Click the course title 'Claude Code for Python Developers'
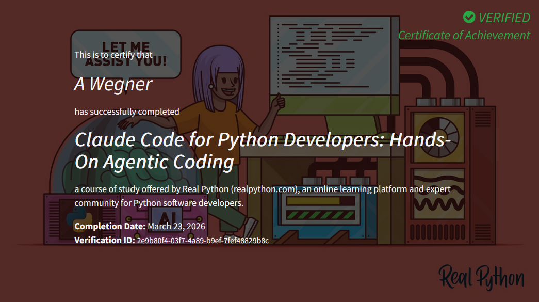The height and width of the screenshot is (302, 539). (206, 138)
